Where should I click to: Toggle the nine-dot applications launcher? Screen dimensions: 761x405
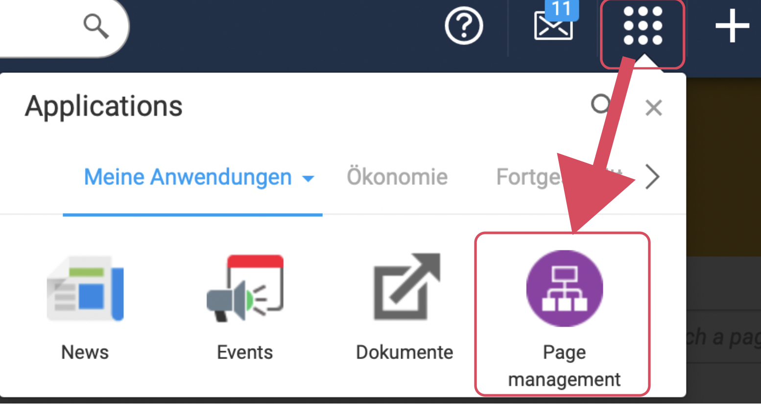[642, 26]
